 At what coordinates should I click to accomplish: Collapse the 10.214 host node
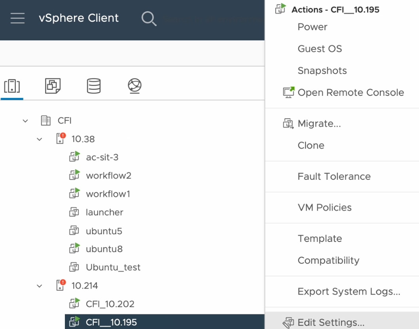coord(40,285)
